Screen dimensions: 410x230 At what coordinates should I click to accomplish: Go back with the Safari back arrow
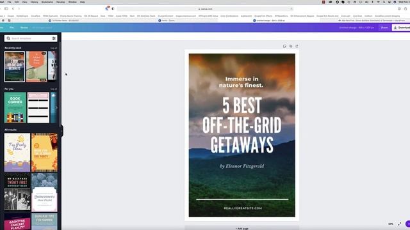(x=13, y=9)
